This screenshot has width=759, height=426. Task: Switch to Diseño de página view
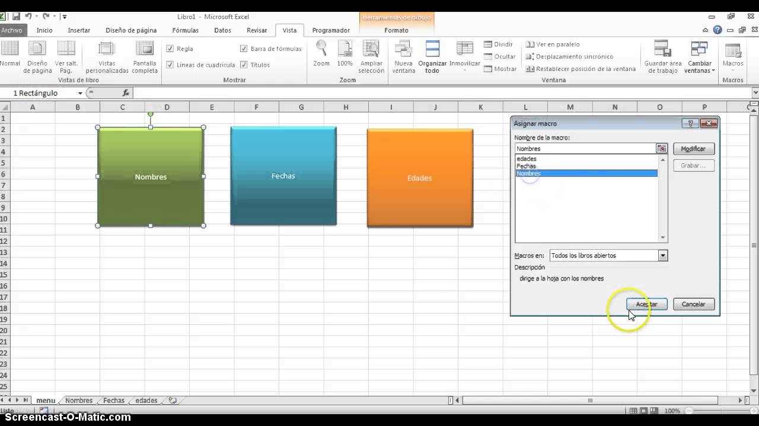(37, 57)
